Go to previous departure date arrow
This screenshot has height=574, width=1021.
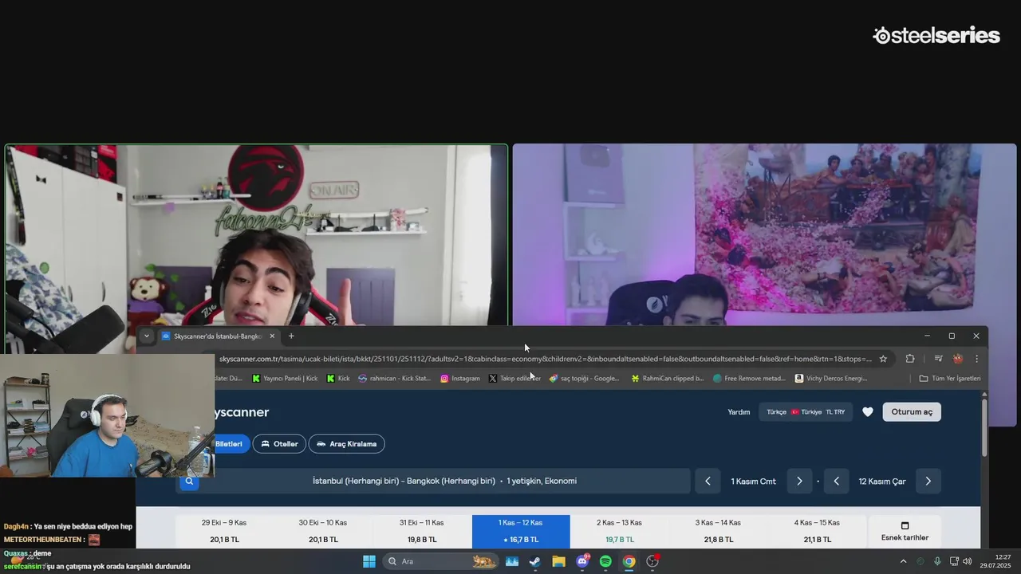[x=708, y=482]
